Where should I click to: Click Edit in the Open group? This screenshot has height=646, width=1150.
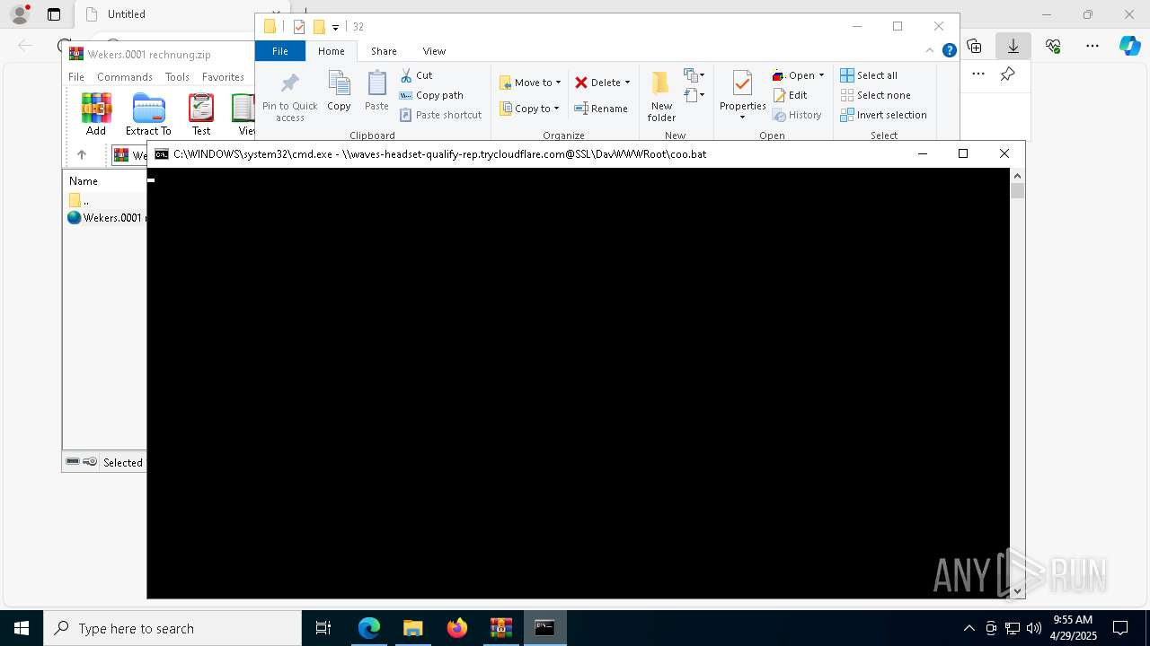(x=790, y=95)
